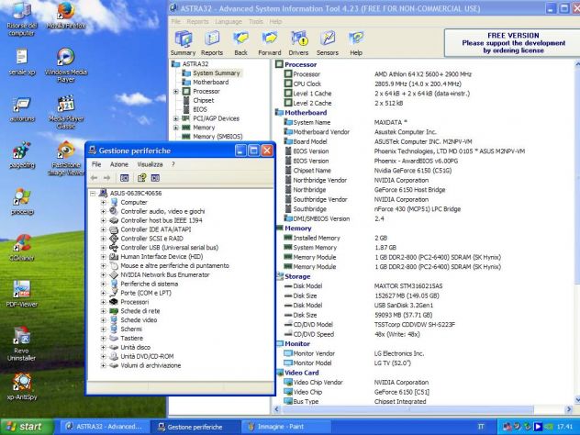Viewport: 580px width, 435px height.
Task: Select BIOS in ASTRA32 tree
Action: 200,109
